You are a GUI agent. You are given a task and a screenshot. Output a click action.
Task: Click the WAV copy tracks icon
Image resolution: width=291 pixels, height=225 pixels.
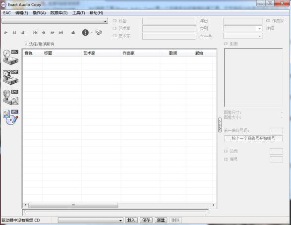[11, 57]
